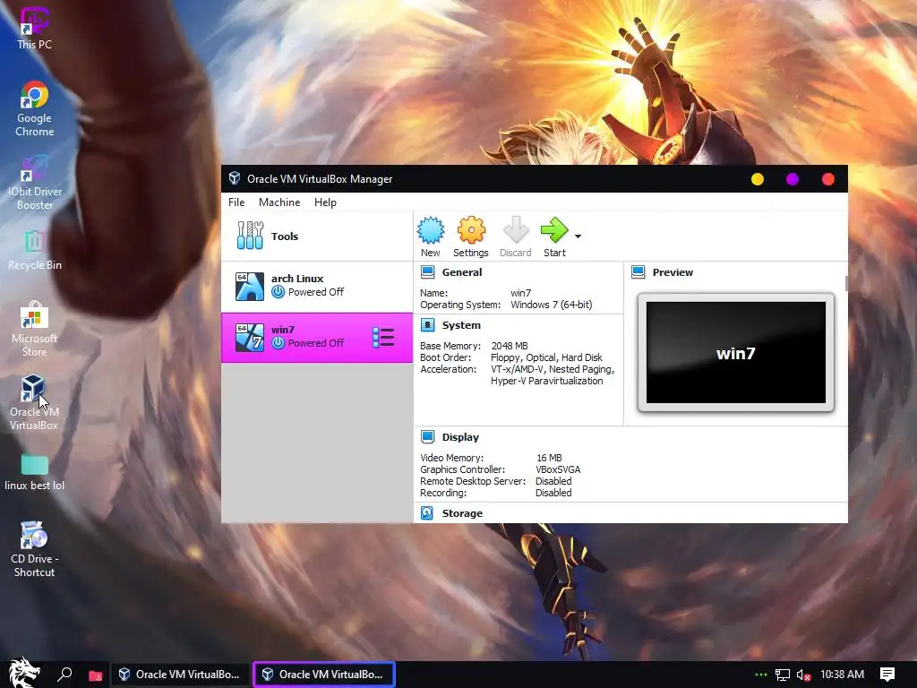Screen dimensions: 917x688
Task: Open the dragon Start menu button
Action: point(23,674)
